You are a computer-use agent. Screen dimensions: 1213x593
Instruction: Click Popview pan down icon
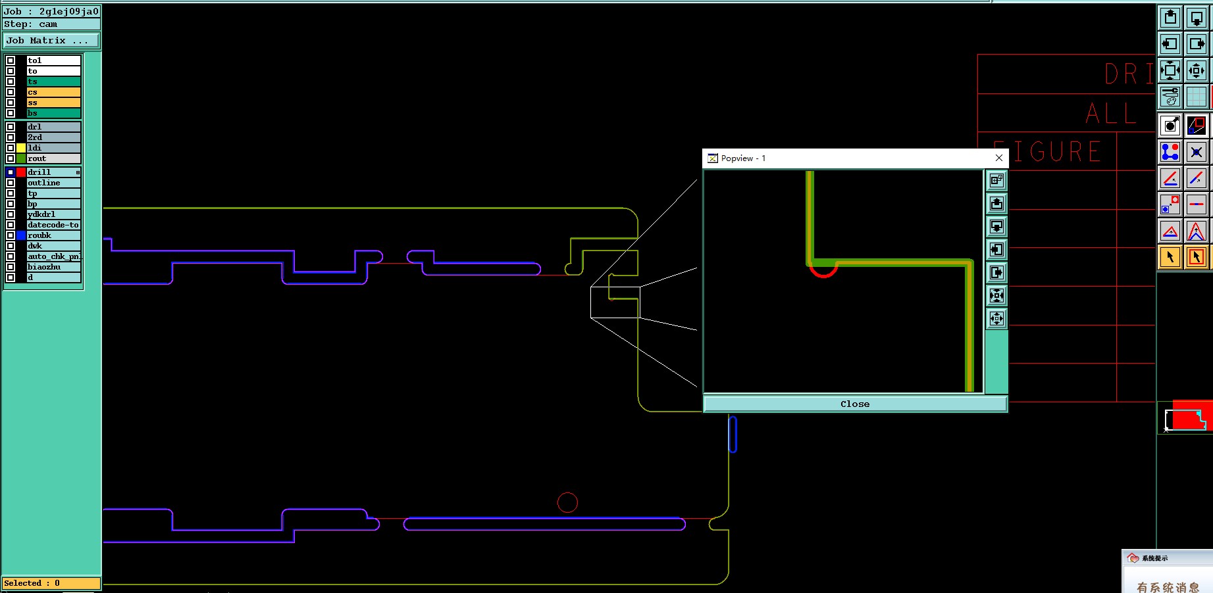pos(996,226)
